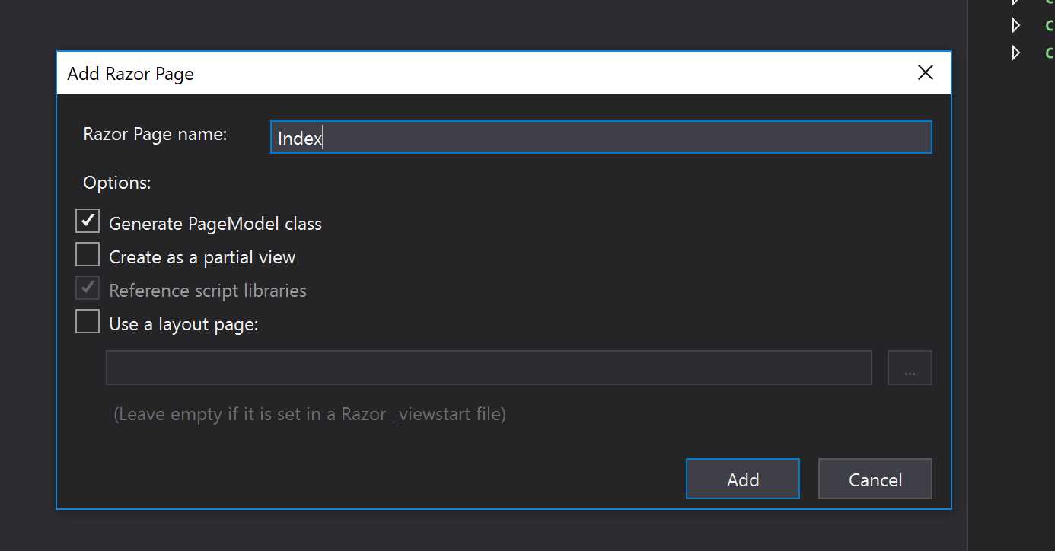The image size is (1055, 551).
Task: Click the empty layout page path field
Action: click(489, 367)
